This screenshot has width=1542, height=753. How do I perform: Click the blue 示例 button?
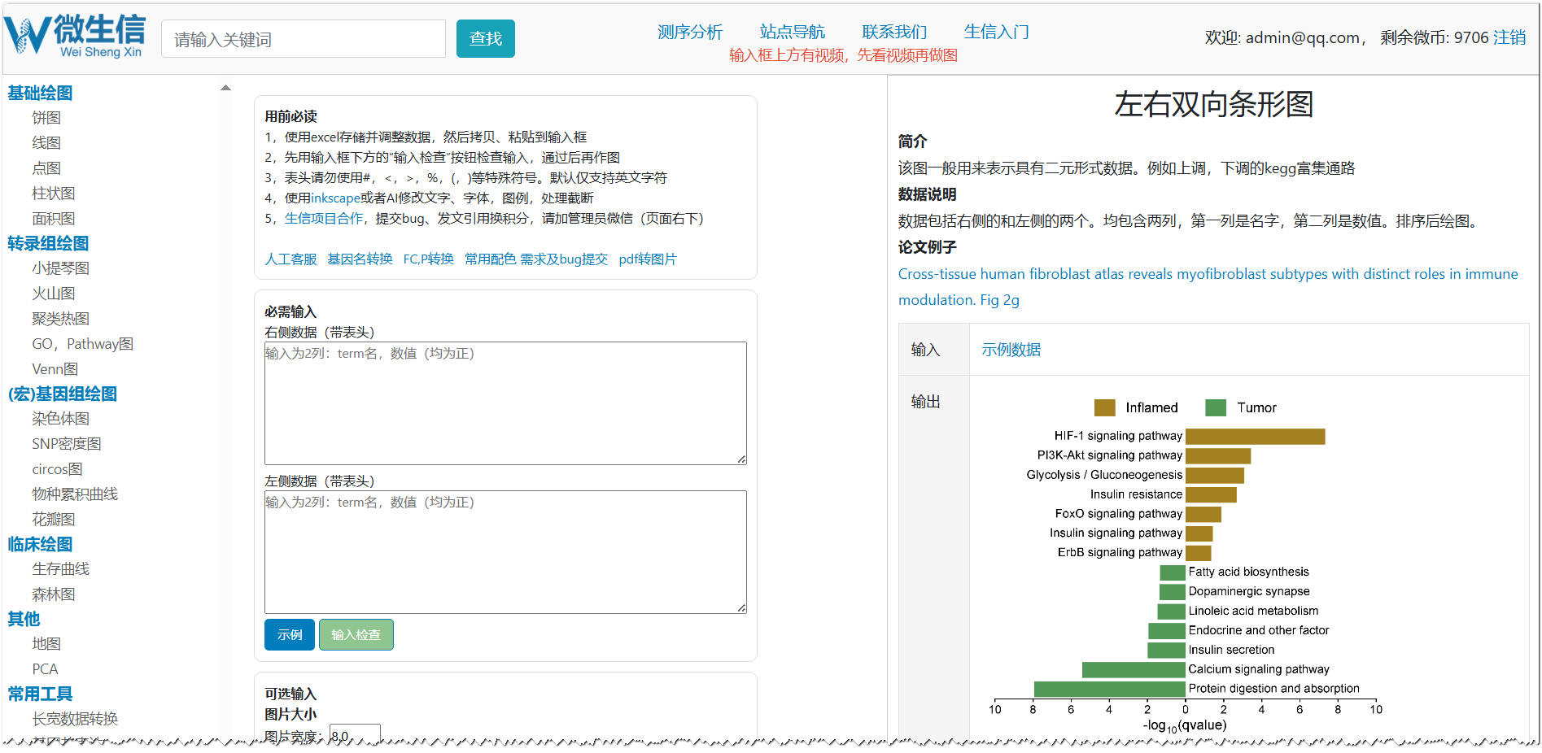290,635
